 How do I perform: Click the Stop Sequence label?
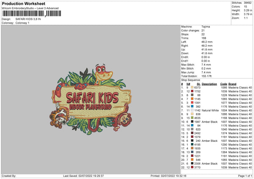tap(191, 80)
